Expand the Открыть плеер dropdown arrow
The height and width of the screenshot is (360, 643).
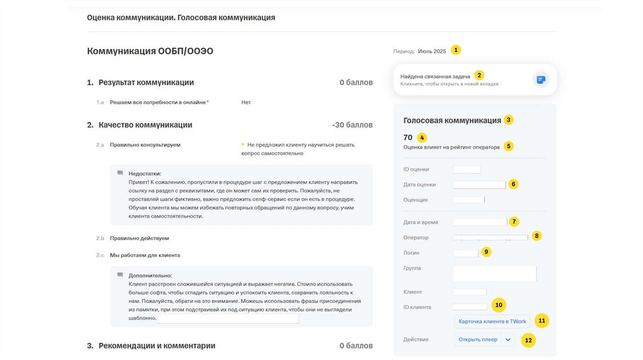(508, 340)
